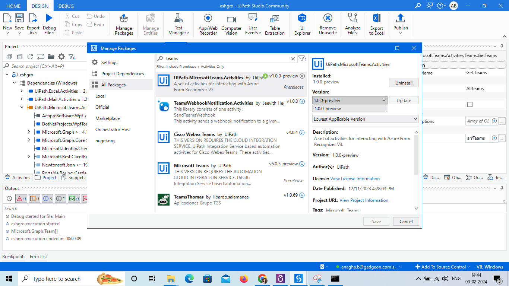Image resolution: width=509 pixels, height=286 pixels.
Task: Refresh the Project panel
Action: 30,57
